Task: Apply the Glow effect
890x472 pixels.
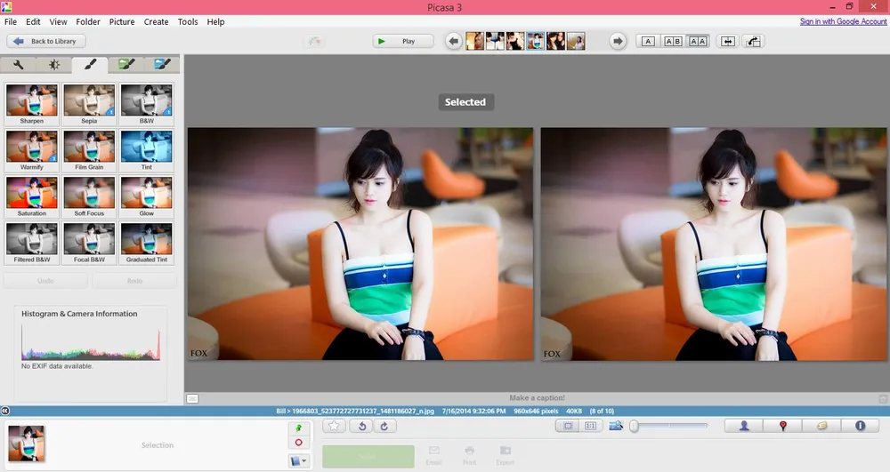Action: [147, 196]
